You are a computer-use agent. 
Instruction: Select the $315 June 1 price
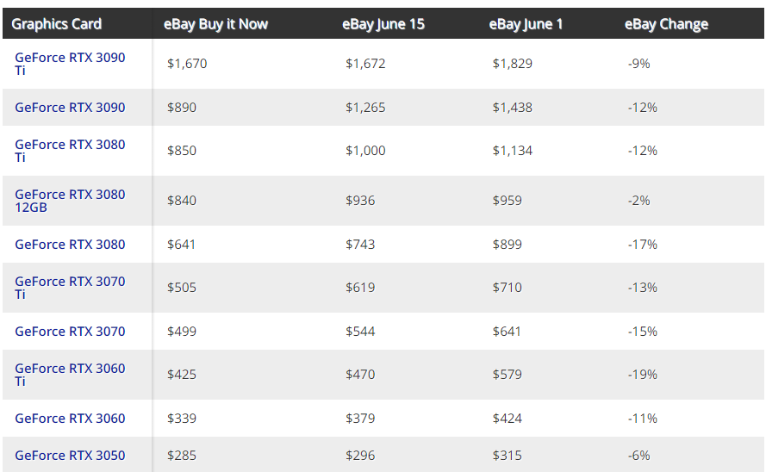pos(508,456)
